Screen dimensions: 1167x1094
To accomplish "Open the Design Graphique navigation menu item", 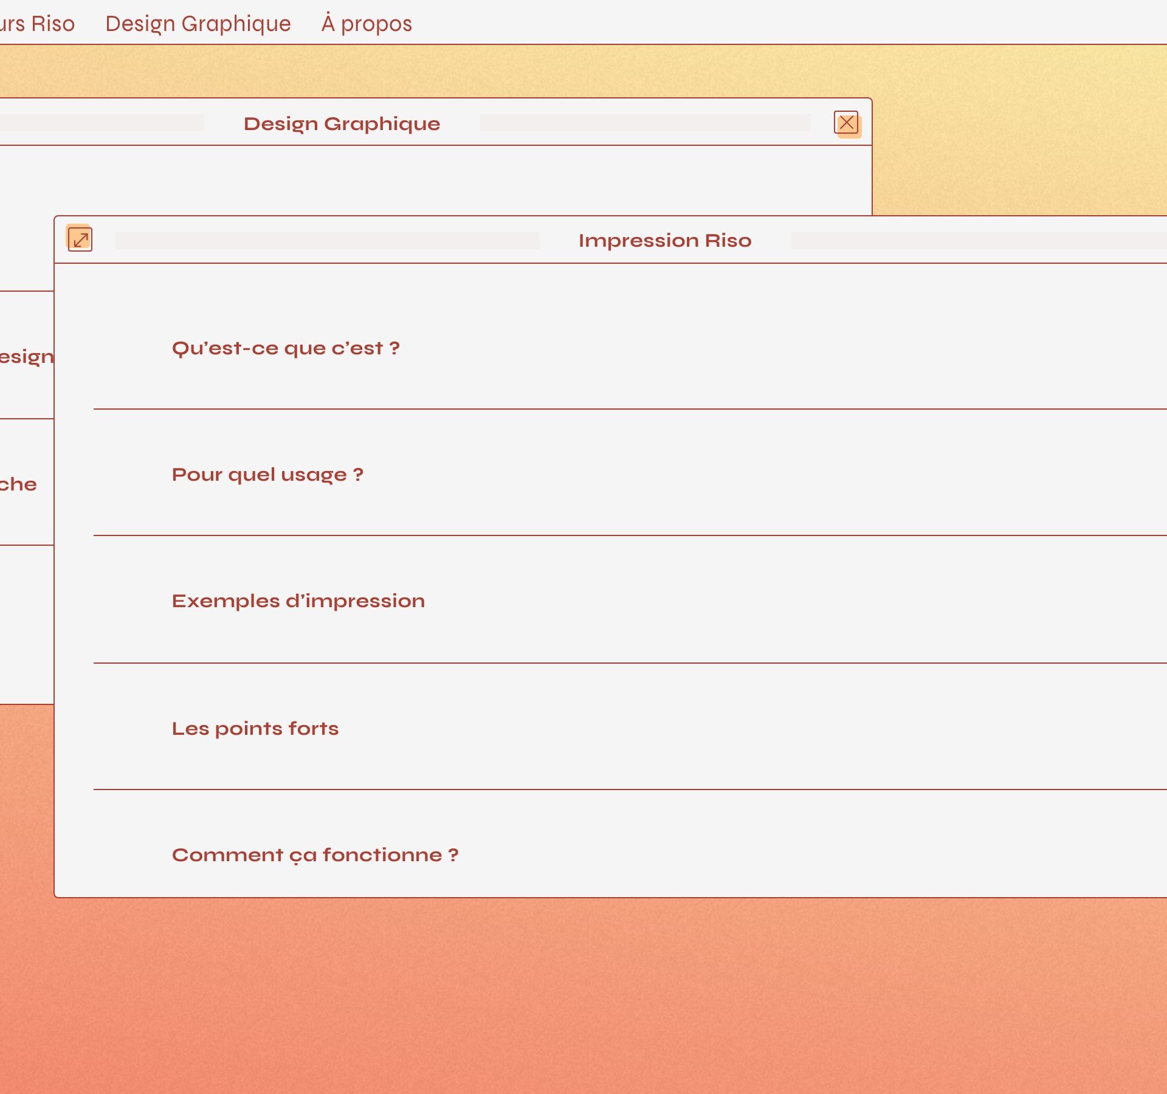I will [x=198, y=24].
